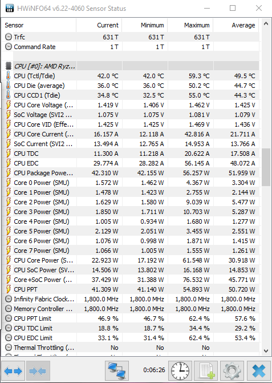Click the clock icon beside CPU EDC Limit

click(9, 338)
